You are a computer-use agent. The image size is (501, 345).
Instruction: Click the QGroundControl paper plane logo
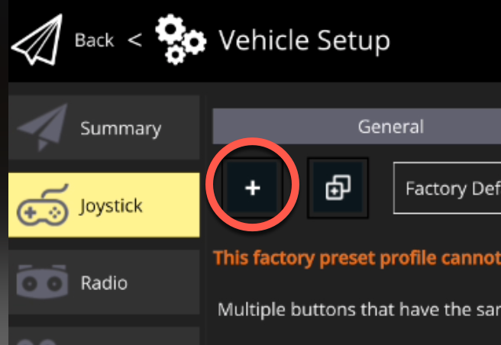[x=37, y=40]
